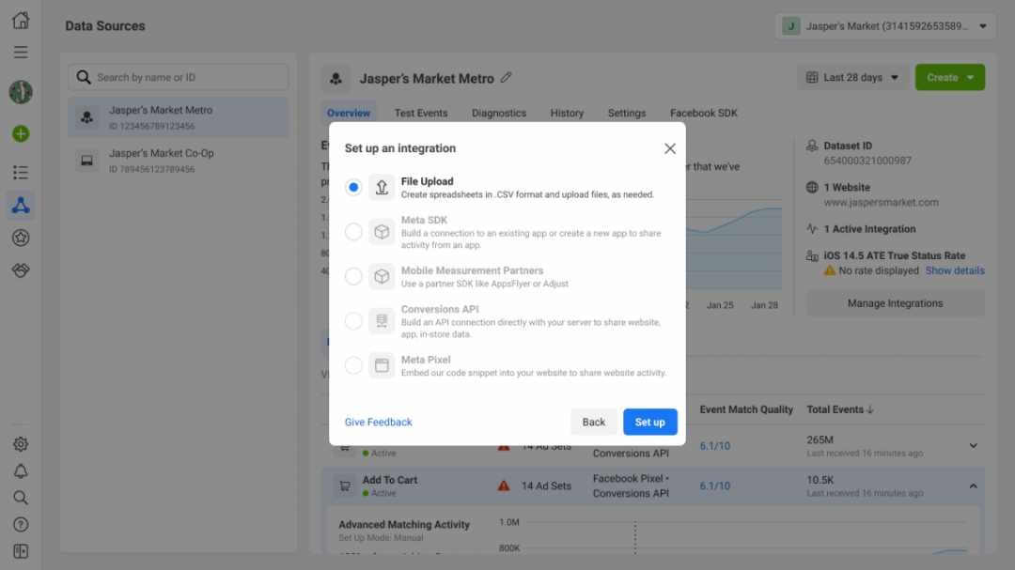This screenshot has height=570, width=1015.
Task: Open the Last 28 days date dropdown
Action: point(852,78)
